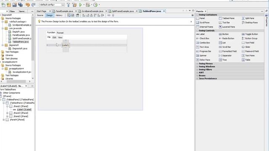Choose the Text Field palette item
The height and width of the screenshot is (151, 269).
point(248,43)
